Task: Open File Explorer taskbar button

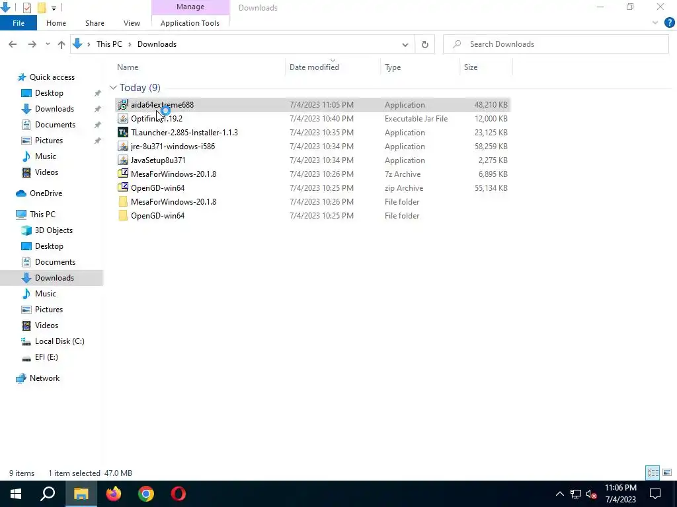Action: tap(81, 494)
